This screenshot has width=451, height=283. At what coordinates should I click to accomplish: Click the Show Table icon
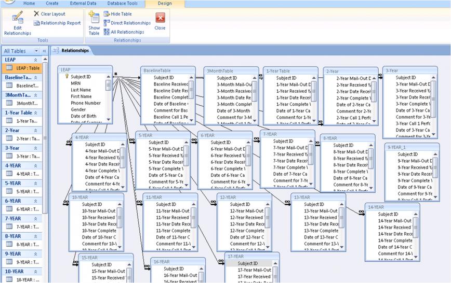pyautogui.click(x=94, y=18)
